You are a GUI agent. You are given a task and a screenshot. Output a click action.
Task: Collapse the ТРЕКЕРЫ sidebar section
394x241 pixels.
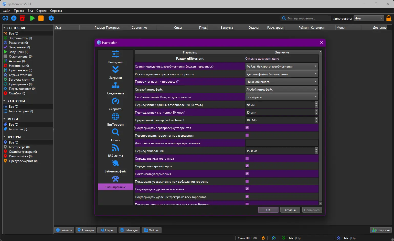(4, 137)
